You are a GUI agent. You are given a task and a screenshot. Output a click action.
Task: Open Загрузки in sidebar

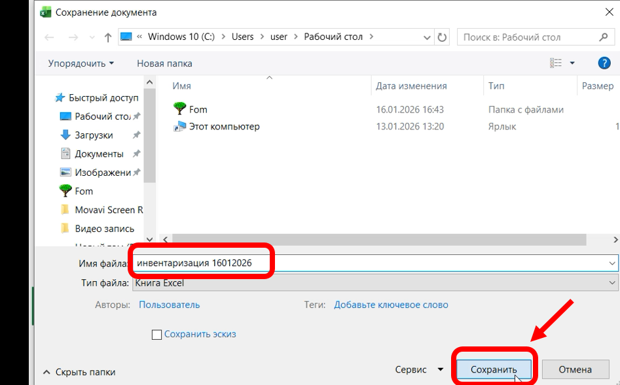pos(86,135)
